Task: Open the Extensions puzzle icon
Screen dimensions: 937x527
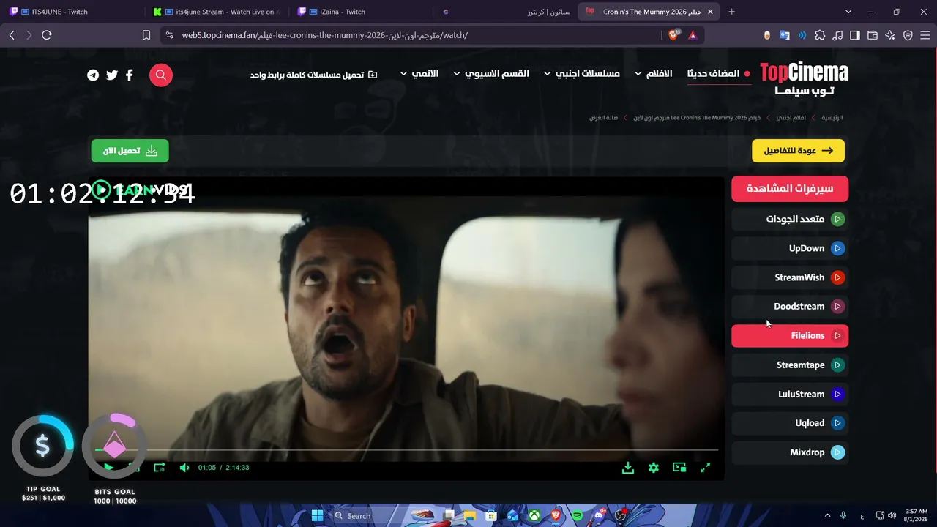Action: [820, 35]
